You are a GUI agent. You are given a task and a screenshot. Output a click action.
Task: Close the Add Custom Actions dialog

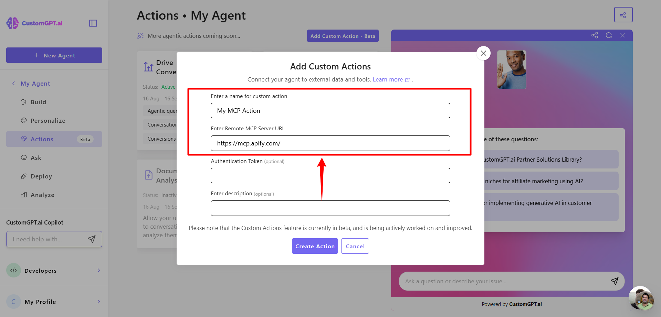[483, 53]
